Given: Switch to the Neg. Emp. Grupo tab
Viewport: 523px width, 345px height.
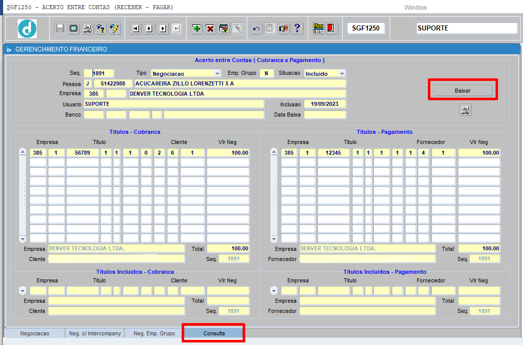Looking at the screenshot, I should click(155, 333).
